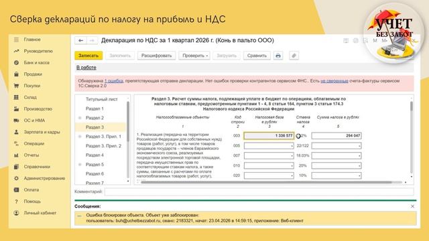
Task: Open Продажи bag icon in sidebar
Action: (x=16, y=74)
